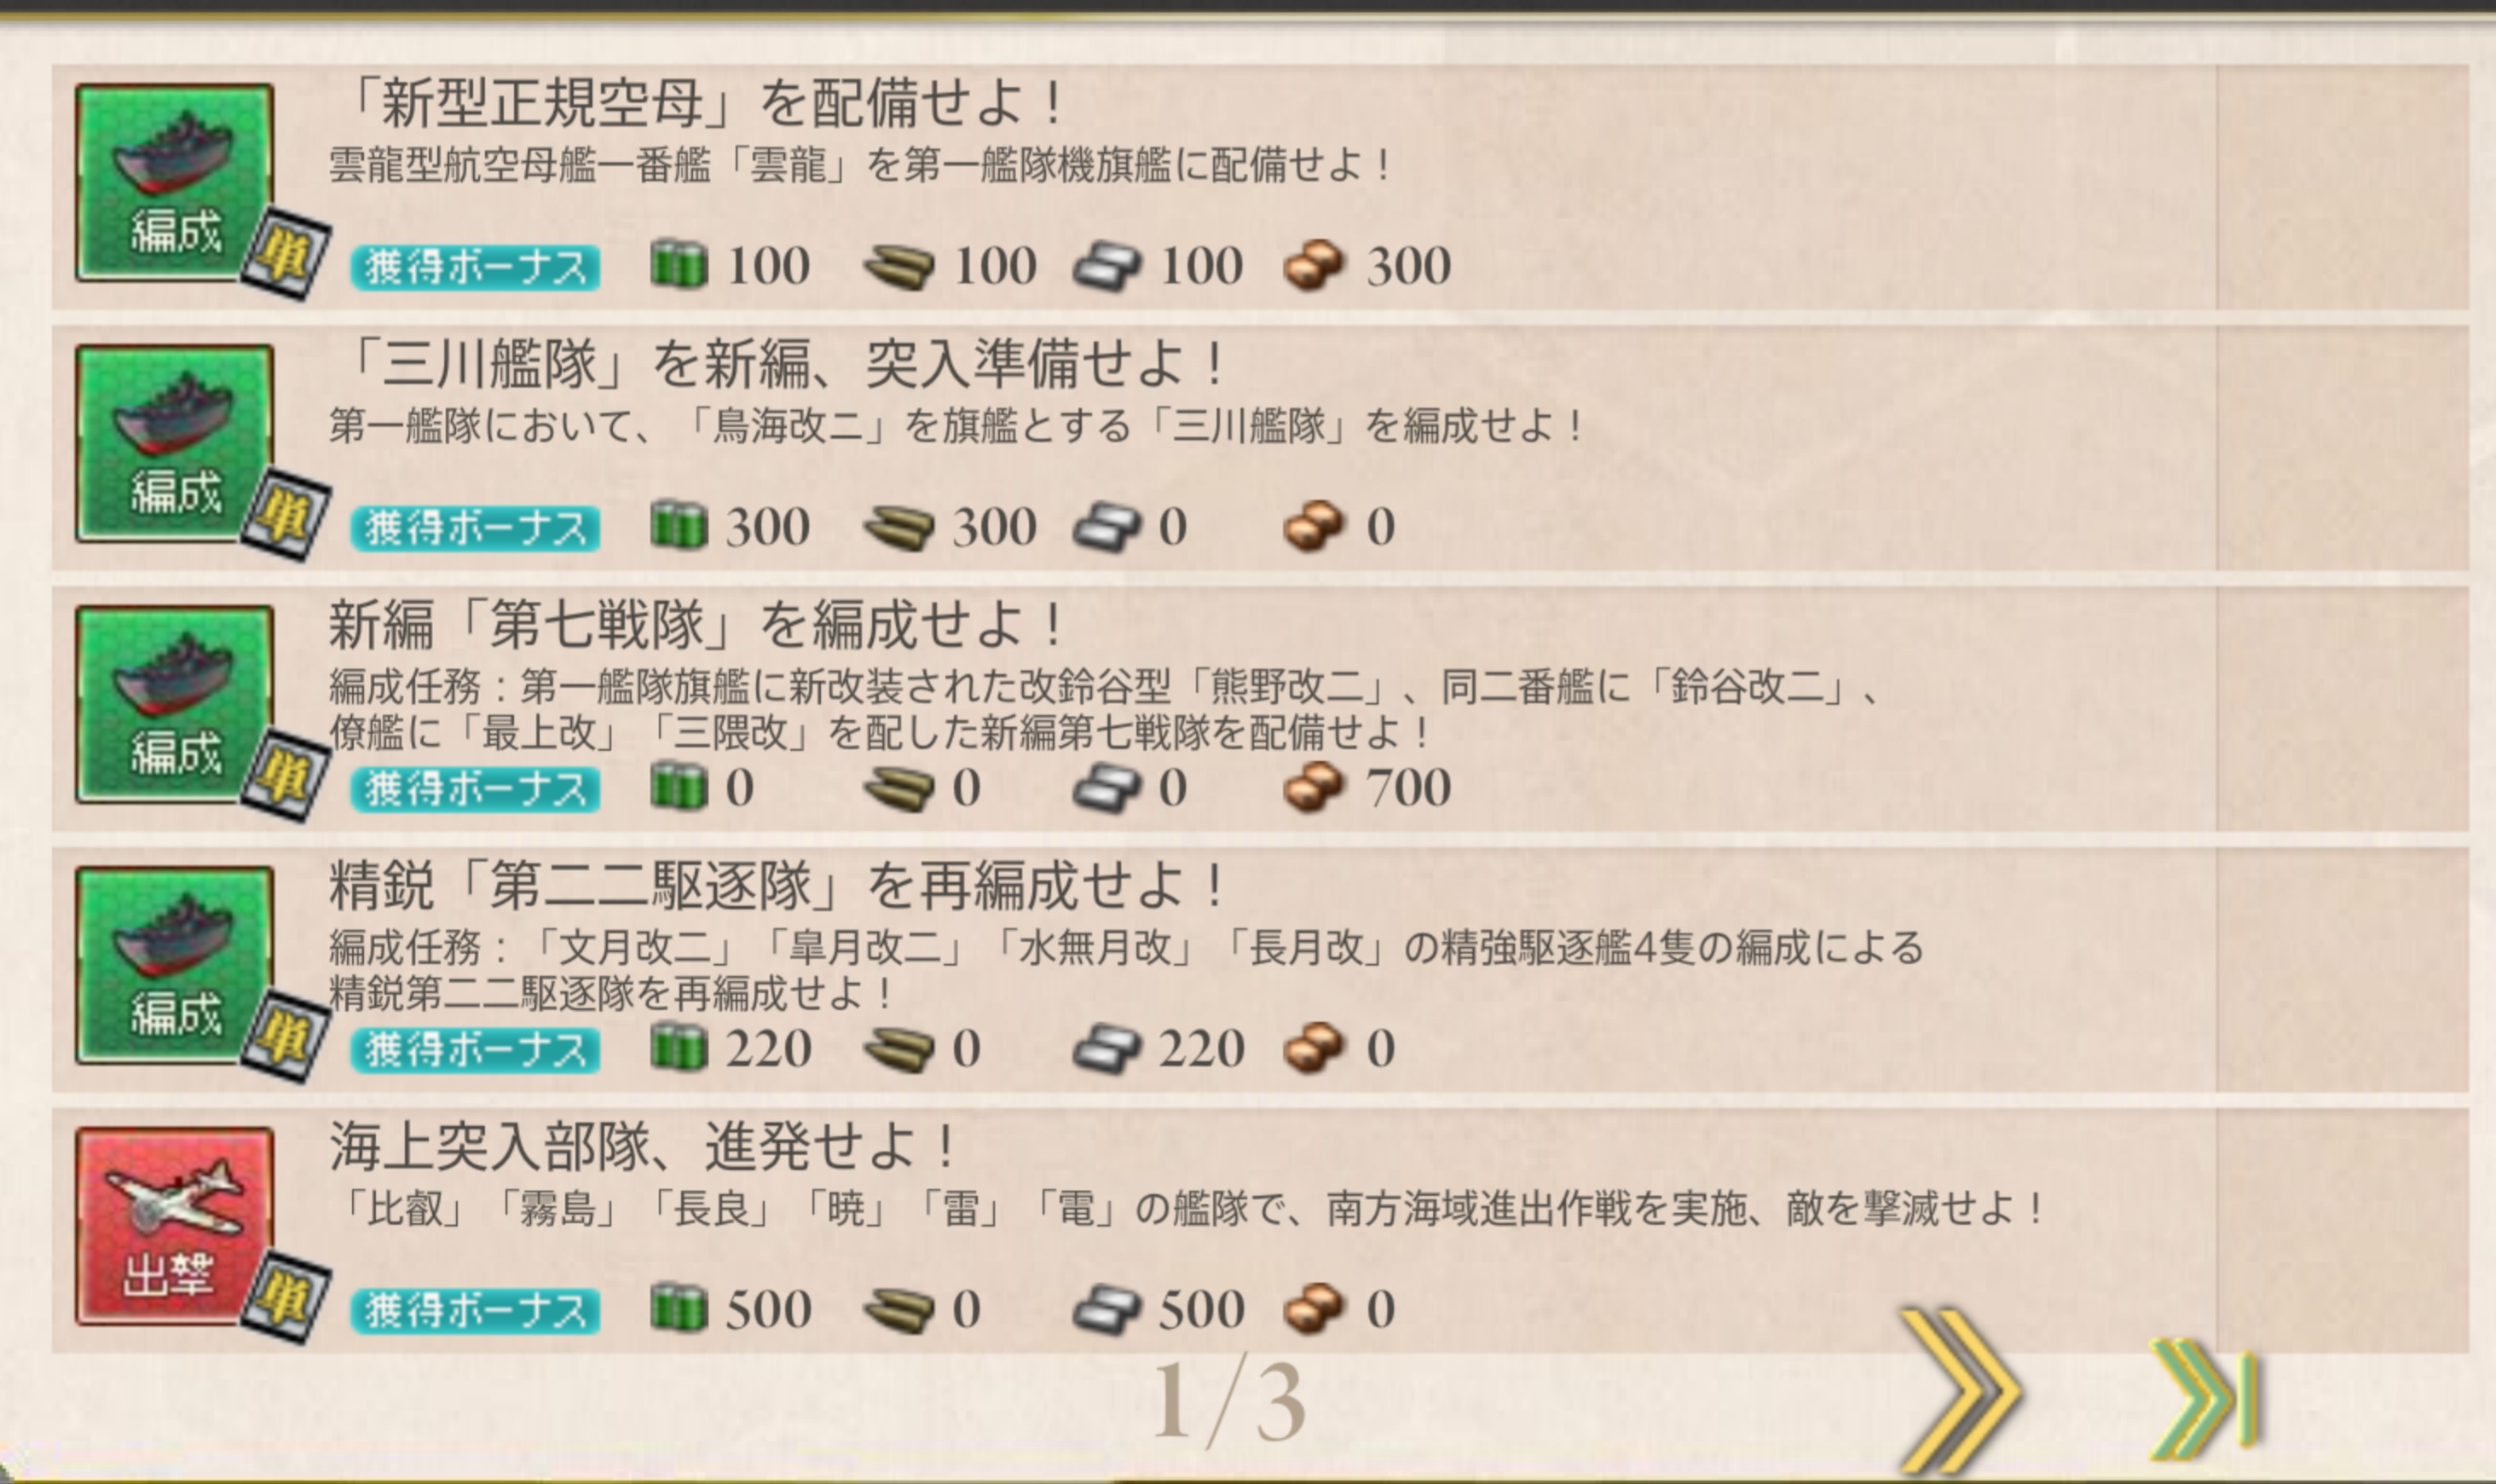Image resolution: width=2496 pixels, height=1484 pixels.
Task: Click the 単 badge on 新型正規空母 quest
Action: point(287,255)
